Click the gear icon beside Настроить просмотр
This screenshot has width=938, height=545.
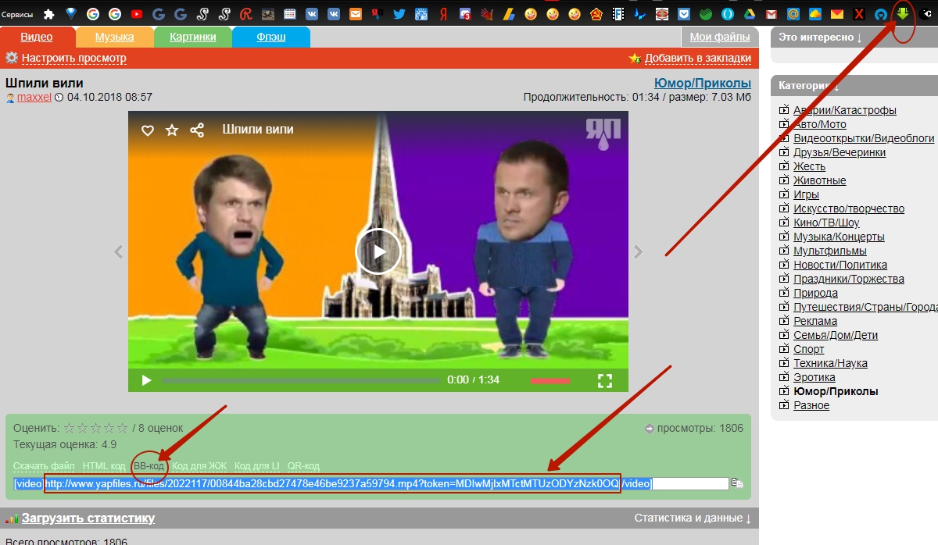(x=12, y=58)
